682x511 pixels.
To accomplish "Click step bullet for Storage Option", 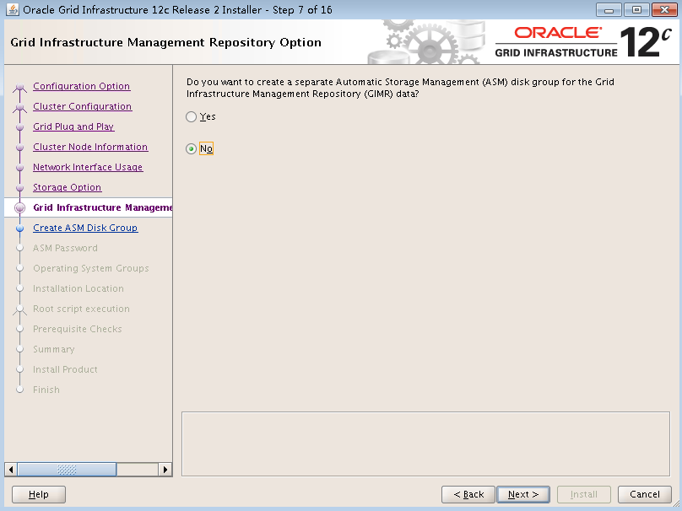I will pos(19,188).
